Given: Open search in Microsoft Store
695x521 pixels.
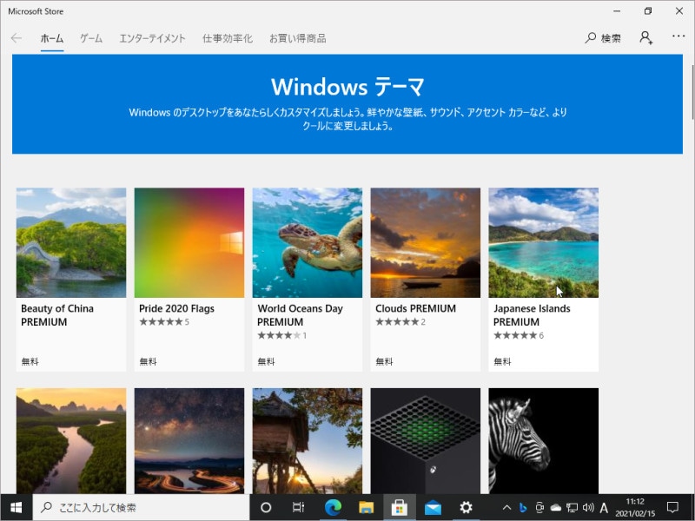Looking at the screenshot, I should (600, 38).
